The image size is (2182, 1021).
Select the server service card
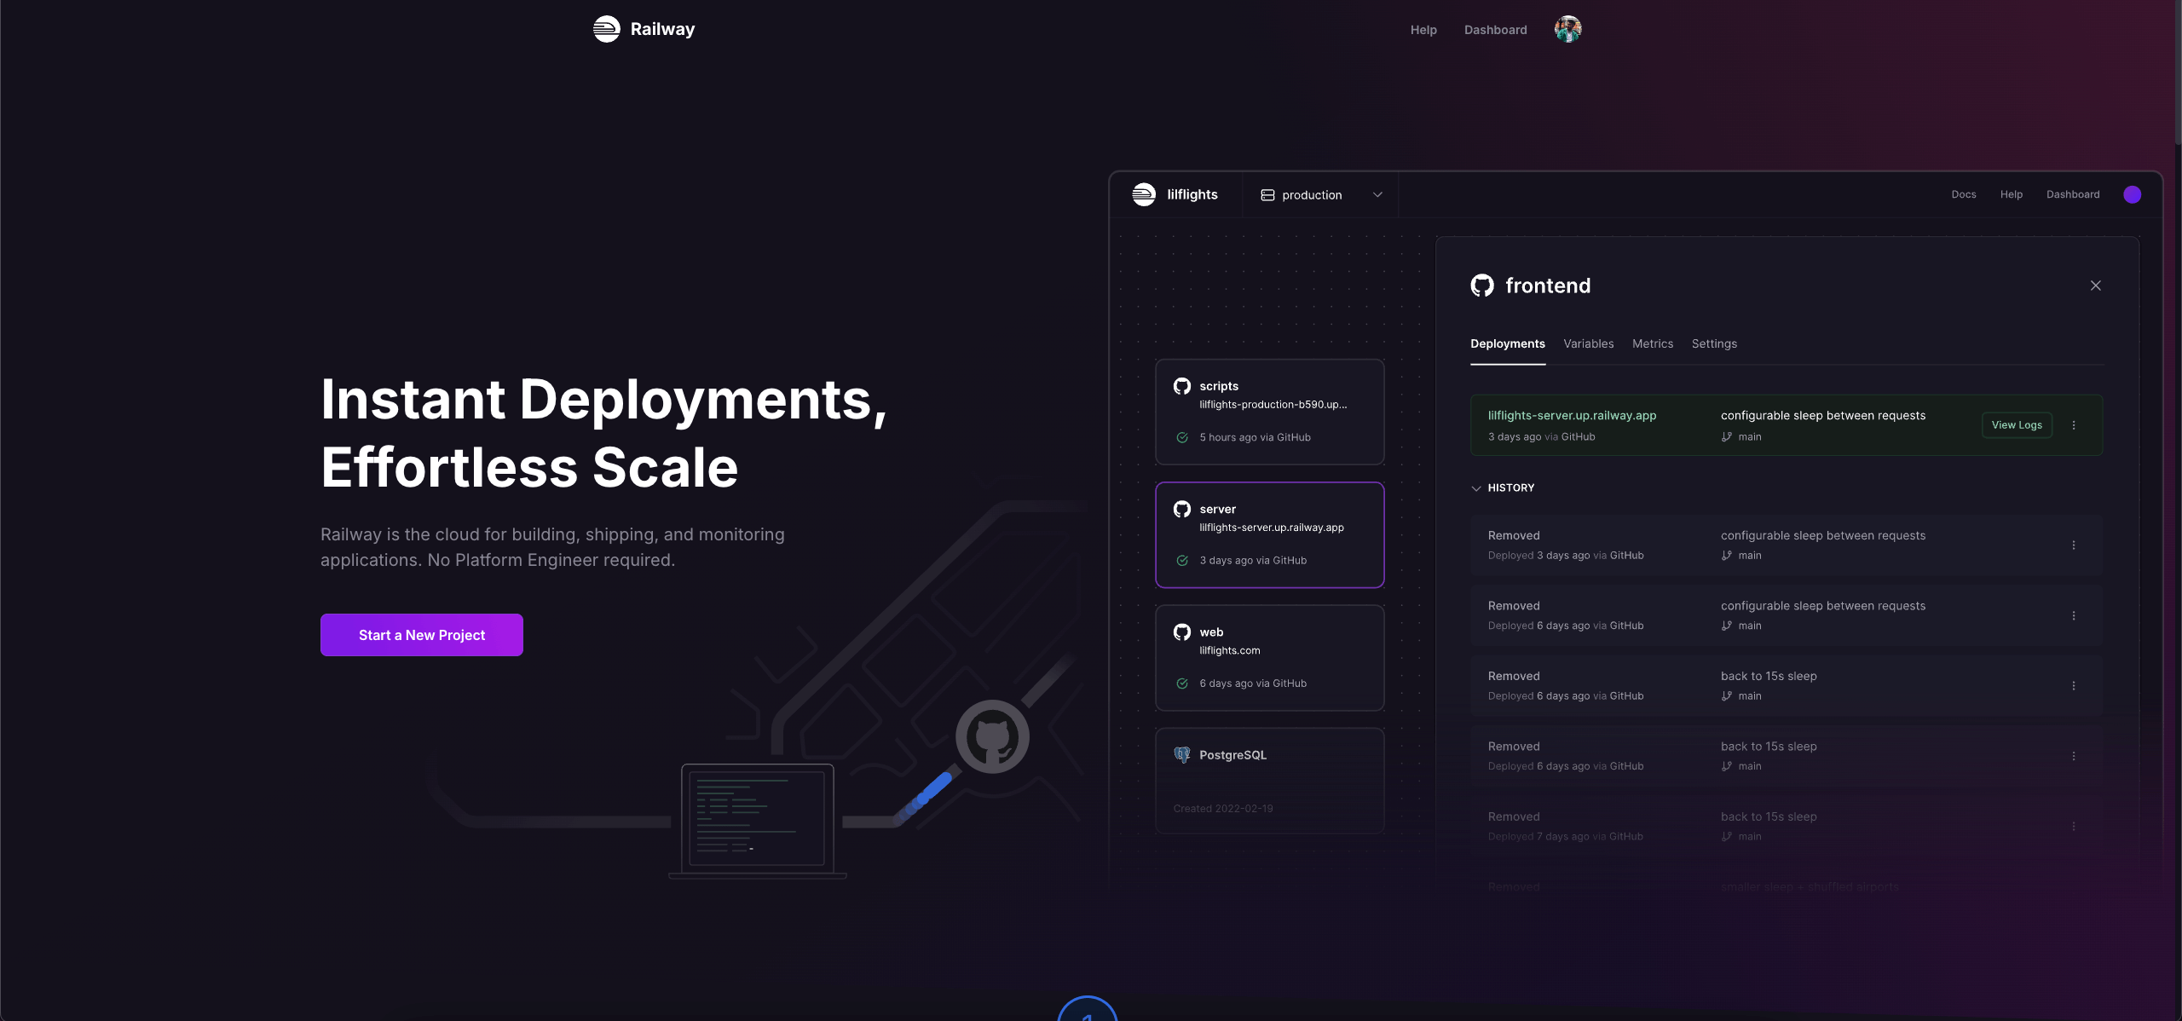pyautogui.click(x=1270, y=535)
